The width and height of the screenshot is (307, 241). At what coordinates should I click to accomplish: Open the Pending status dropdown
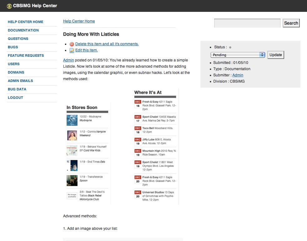pos(238,55)
